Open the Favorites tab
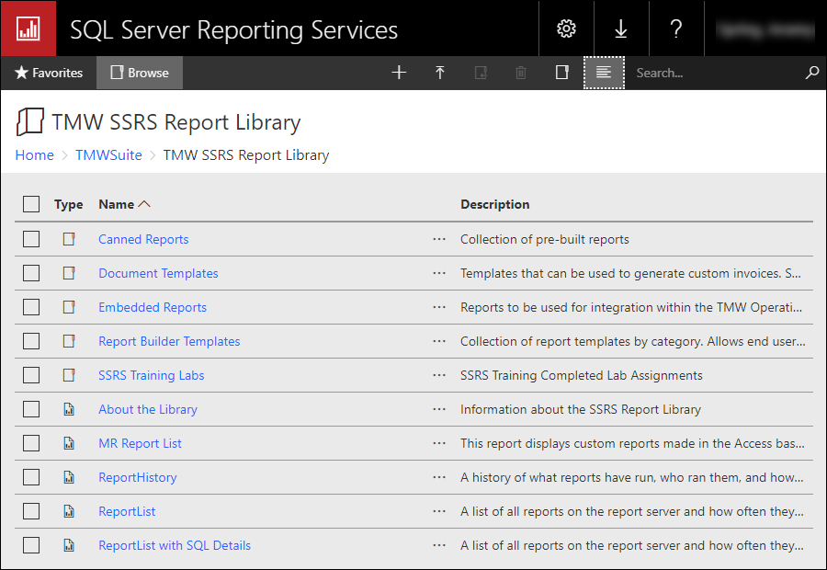 (x=49, y=73)
